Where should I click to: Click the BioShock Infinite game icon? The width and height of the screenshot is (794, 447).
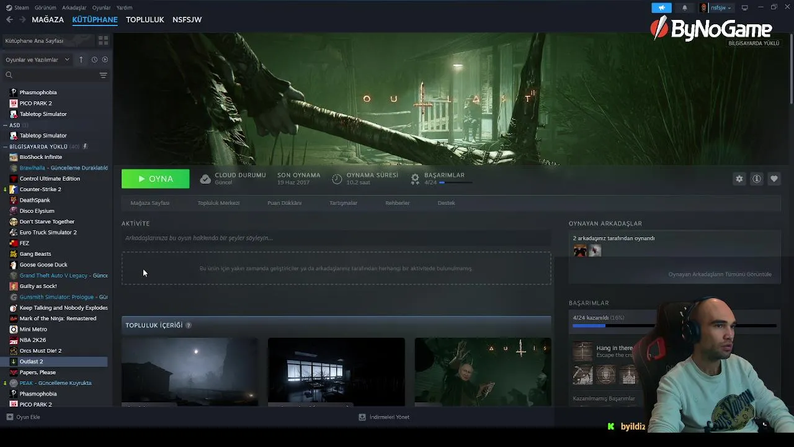[14, 157]
